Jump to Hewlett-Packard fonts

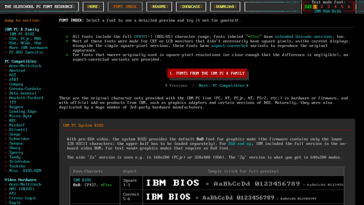click(x=26, y=98)
